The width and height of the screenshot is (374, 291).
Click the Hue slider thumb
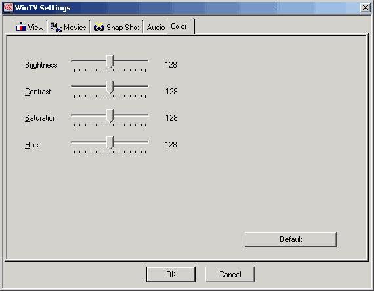click(x=110, y=143)
